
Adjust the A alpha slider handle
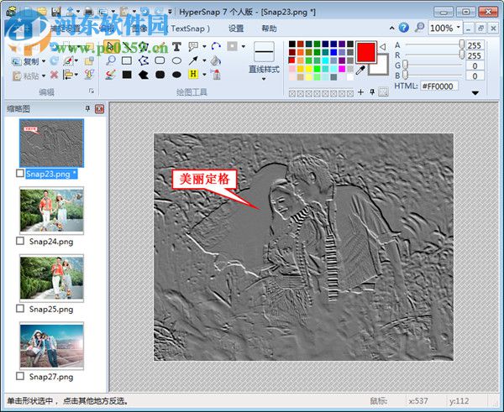point(461,44)
